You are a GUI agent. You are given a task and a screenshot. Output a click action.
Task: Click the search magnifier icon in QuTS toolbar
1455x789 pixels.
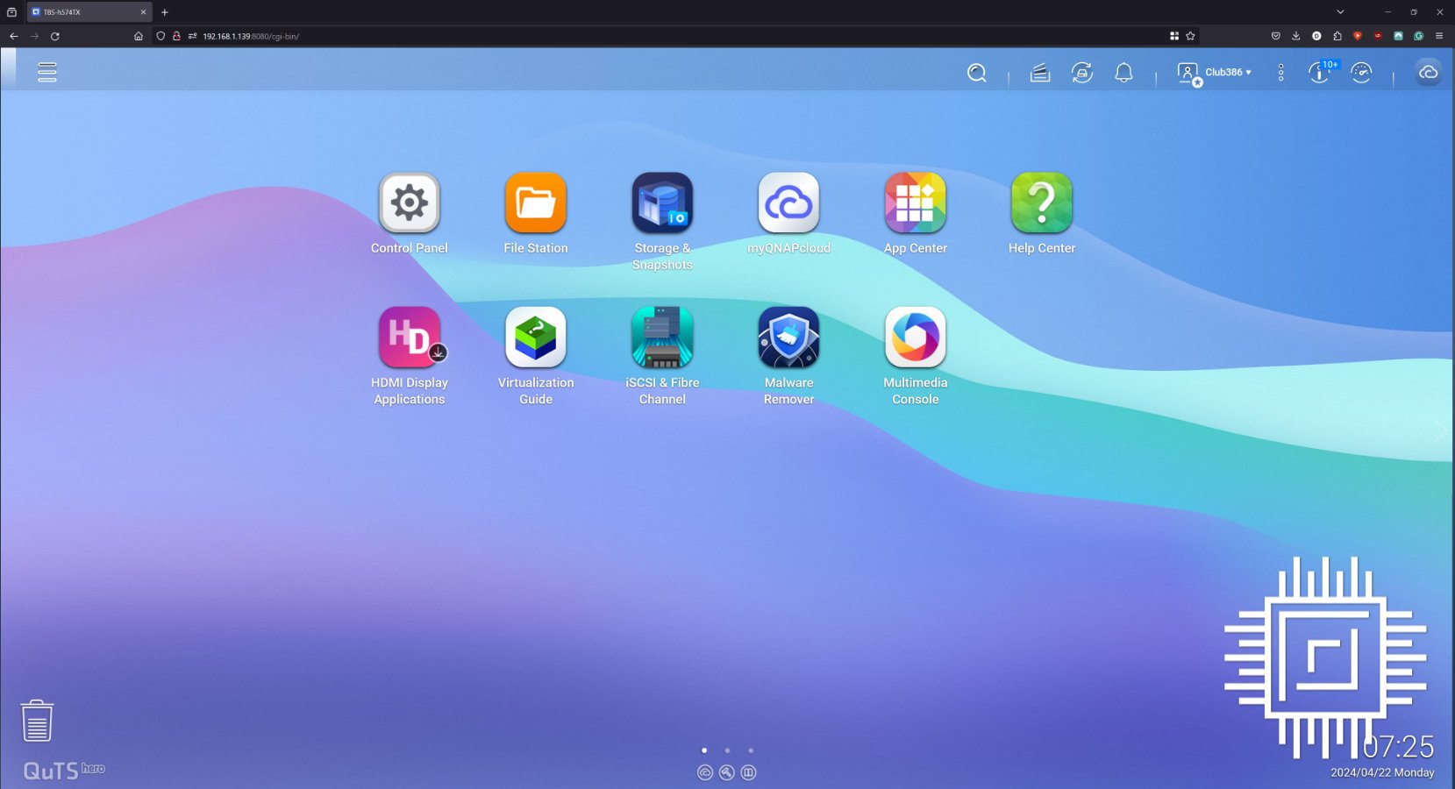(x=977, y=73)
